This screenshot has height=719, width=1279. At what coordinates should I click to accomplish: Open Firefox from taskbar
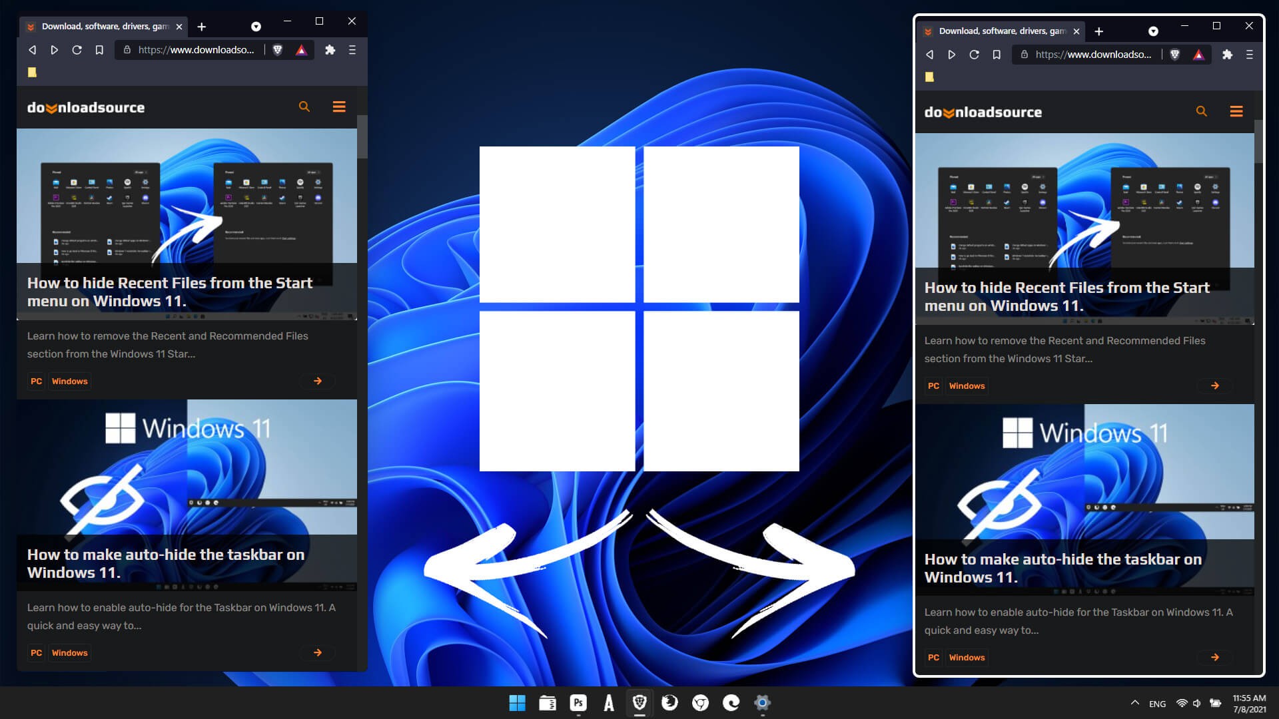[669, 702]
